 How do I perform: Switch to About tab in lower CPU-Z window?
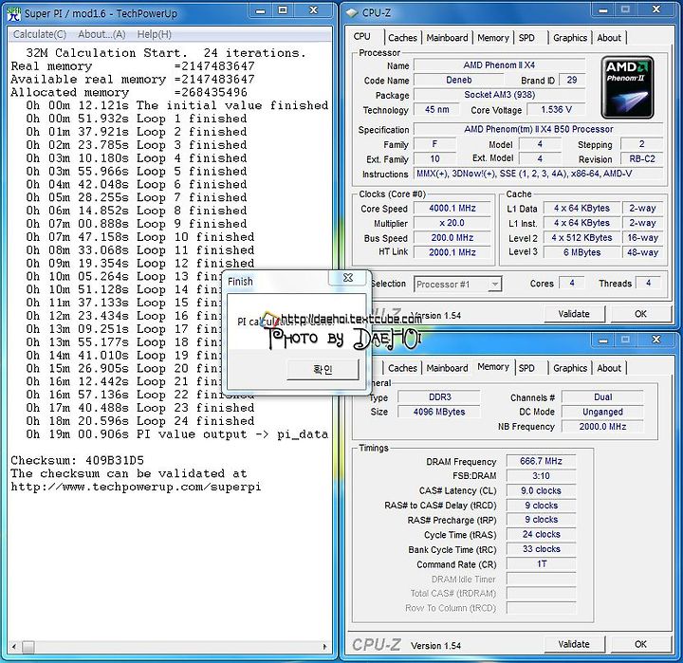[x=609, y=368]
